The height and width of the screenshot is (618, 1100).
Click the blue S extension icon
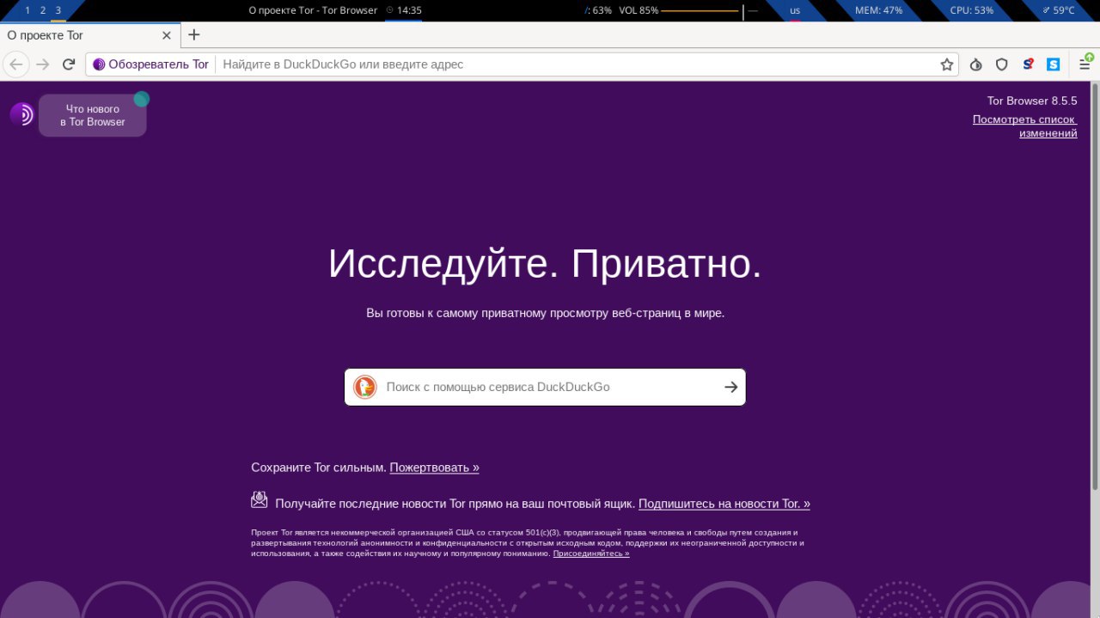1053,64
